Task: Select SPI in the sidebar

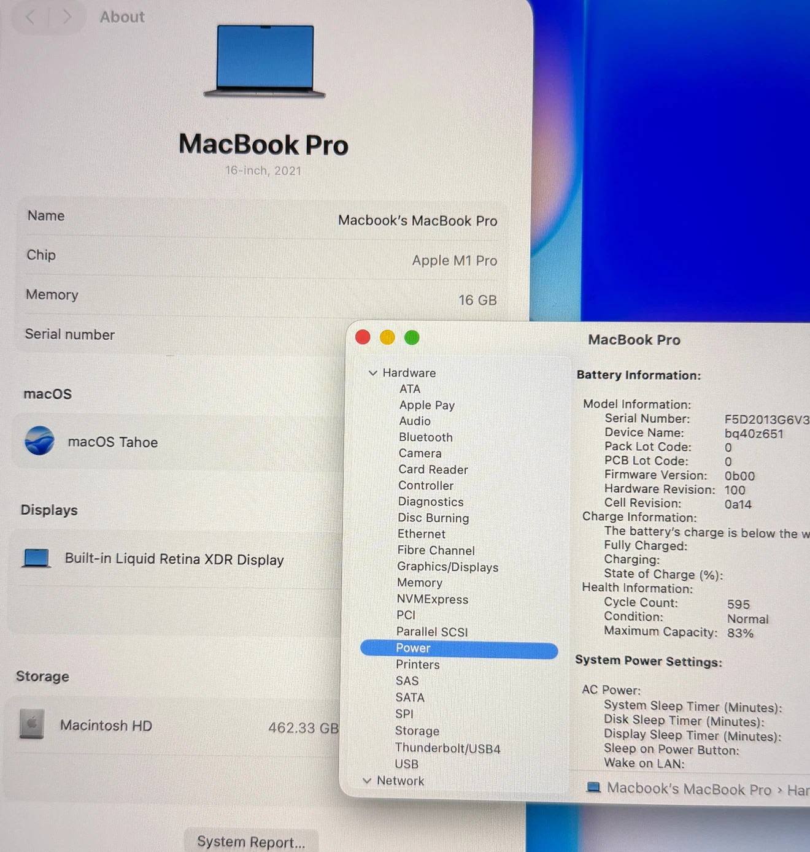Action: [404, 714]
